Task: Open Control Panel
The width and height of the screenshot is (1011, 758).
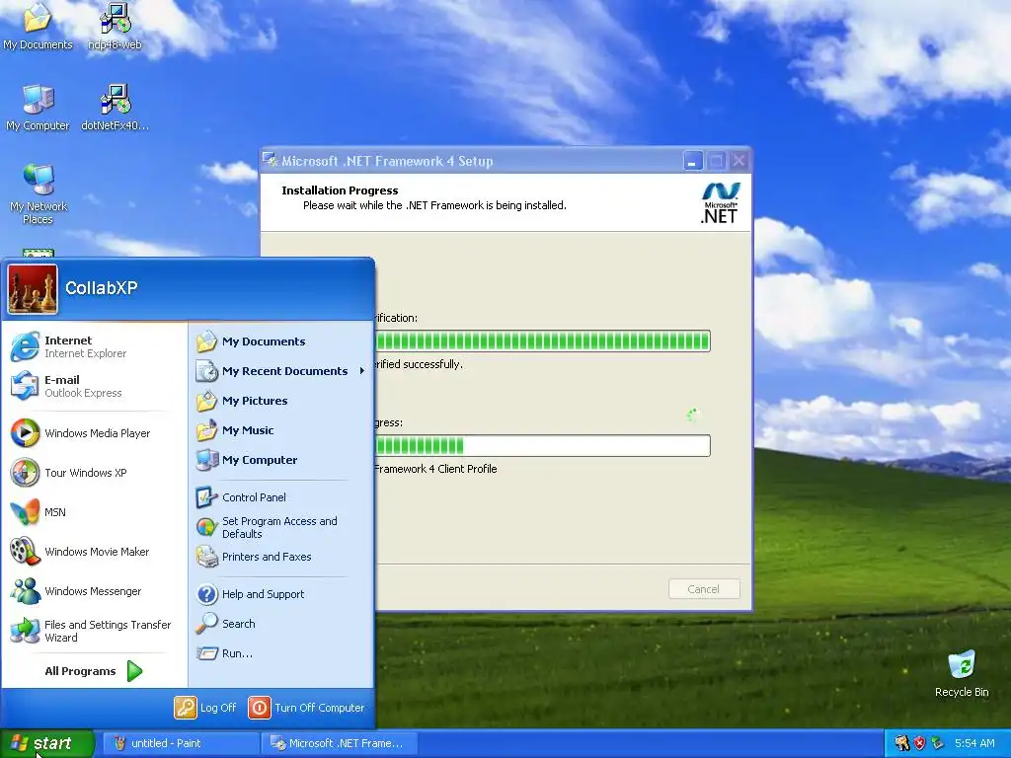Action: (280, 497)
